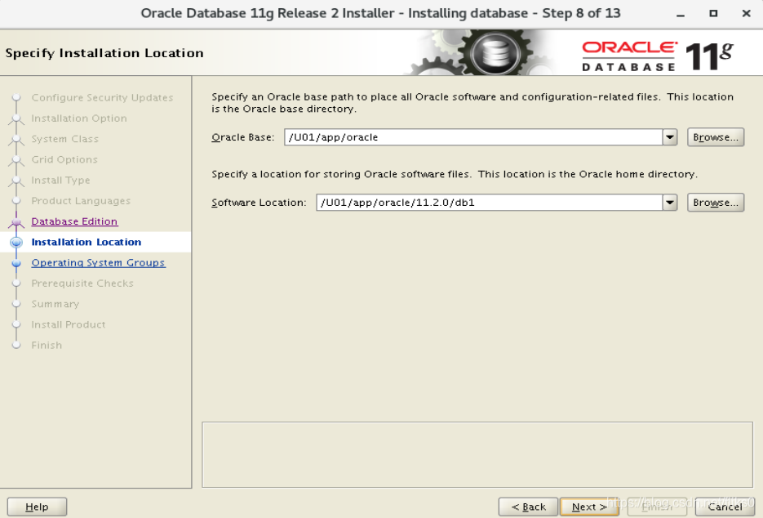Select Installation Location step in sidebar
The image size is (763, 518).
[x=87, y=242]
